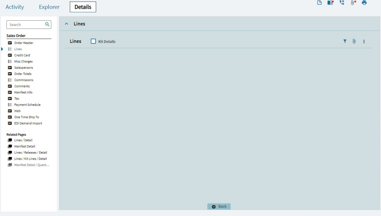Open Order Totals in the sidebar
Viewport: 381px width, 216px height.
pos(23,74)
